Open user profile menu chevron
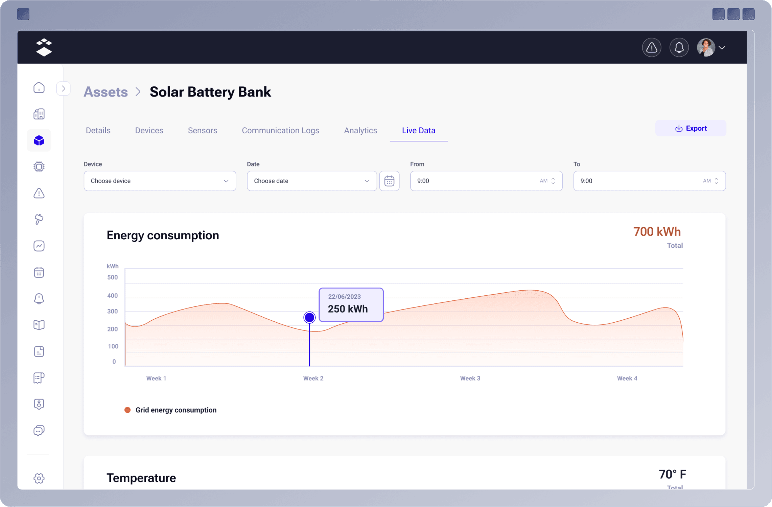Viewport: 772px width, 507px height. 722,48
